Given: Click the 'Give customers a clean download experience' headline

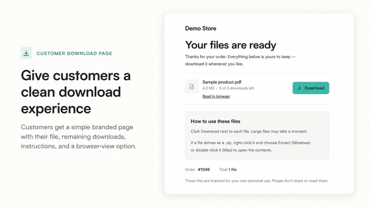Looking at the screenshot, I should click(x=76, y=92).
